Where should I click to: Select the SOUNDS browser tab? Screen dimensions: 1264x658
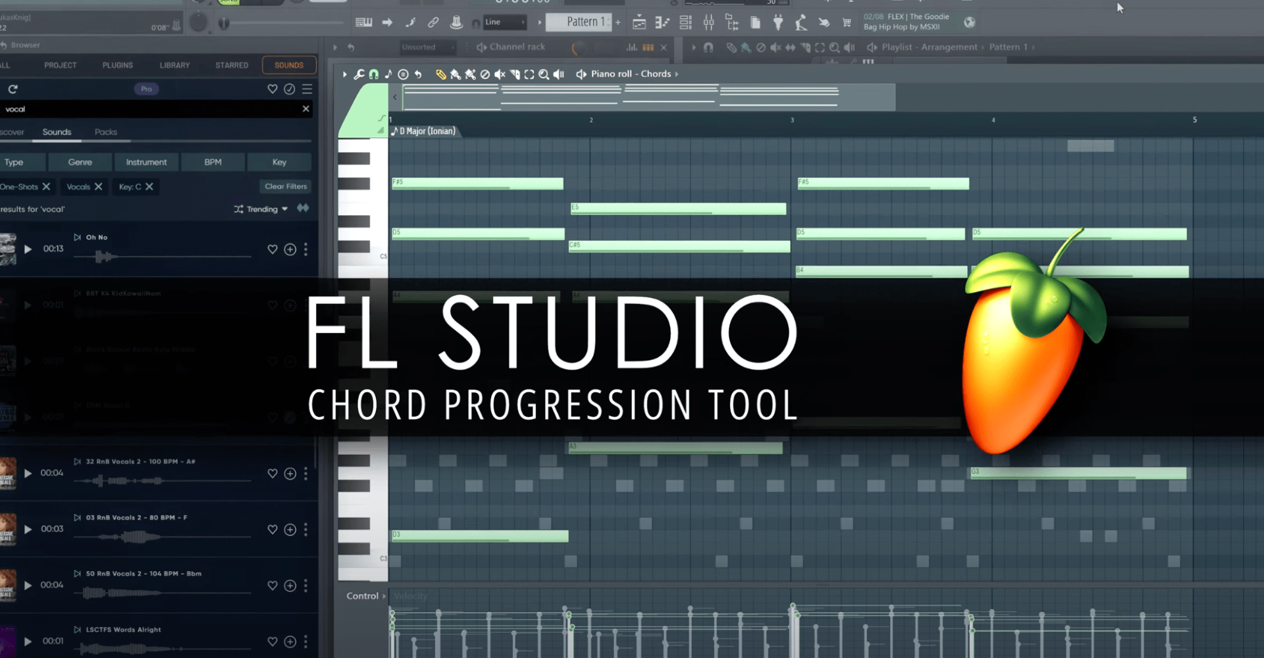[289, 65]
